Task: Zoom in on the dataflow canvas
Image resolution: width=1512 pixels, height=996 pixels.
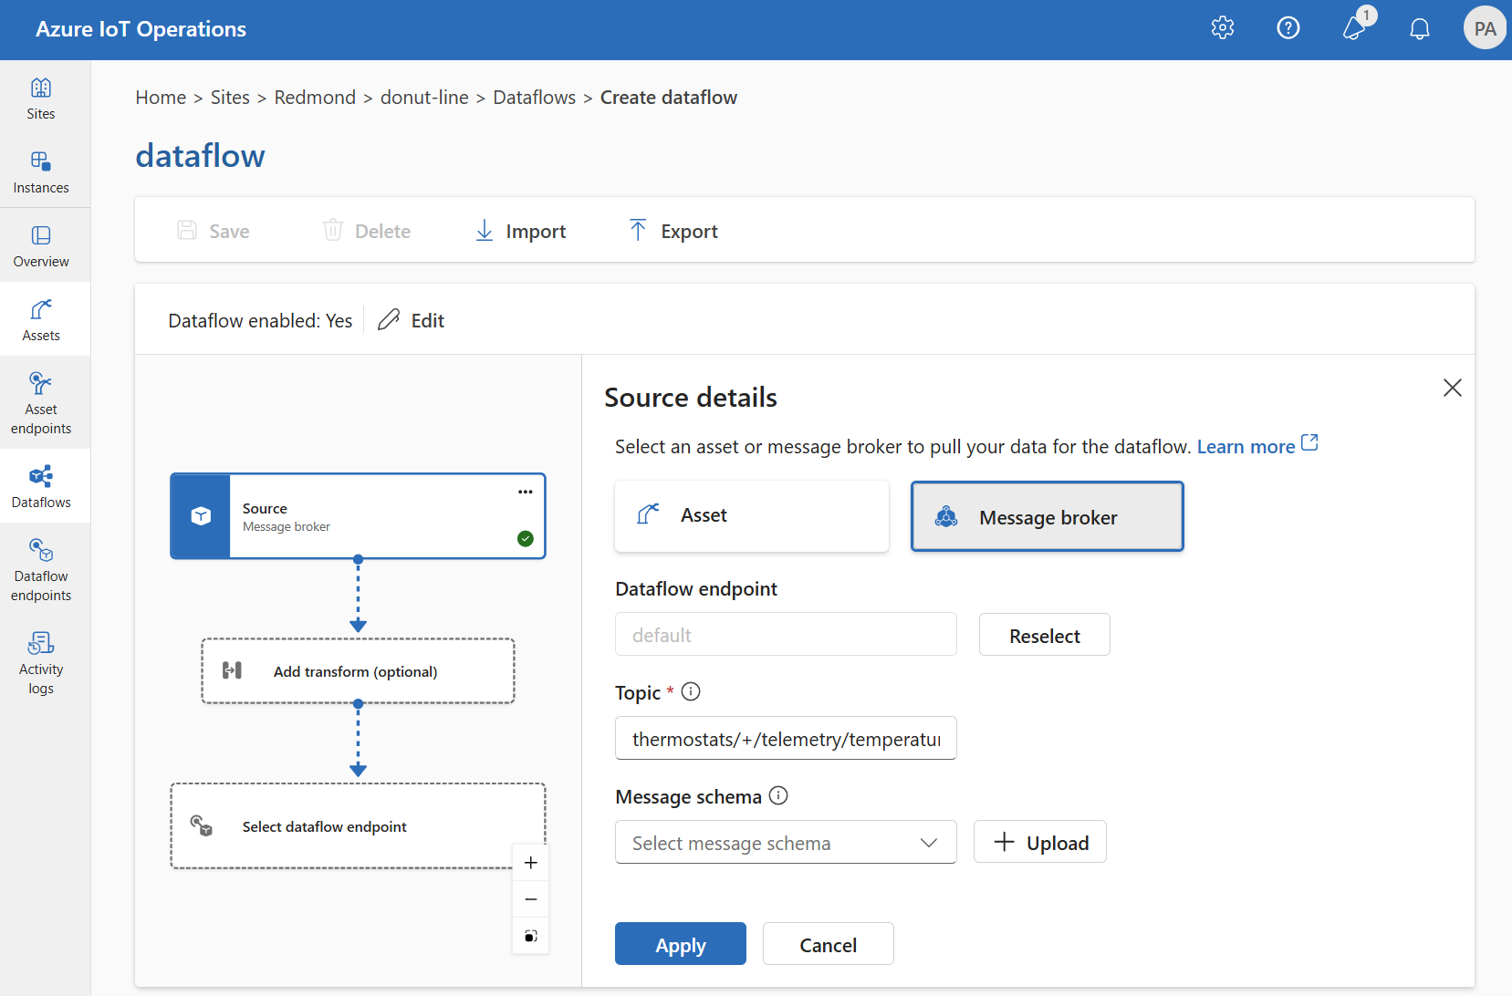Action: coord(531,863)
